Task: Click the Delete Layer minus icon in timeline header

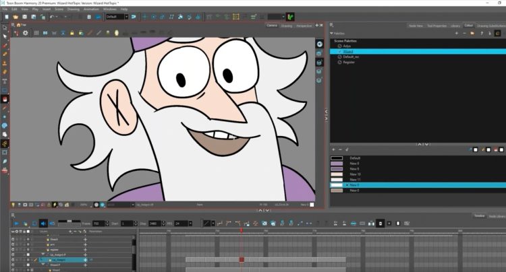Action: point(75,232)
